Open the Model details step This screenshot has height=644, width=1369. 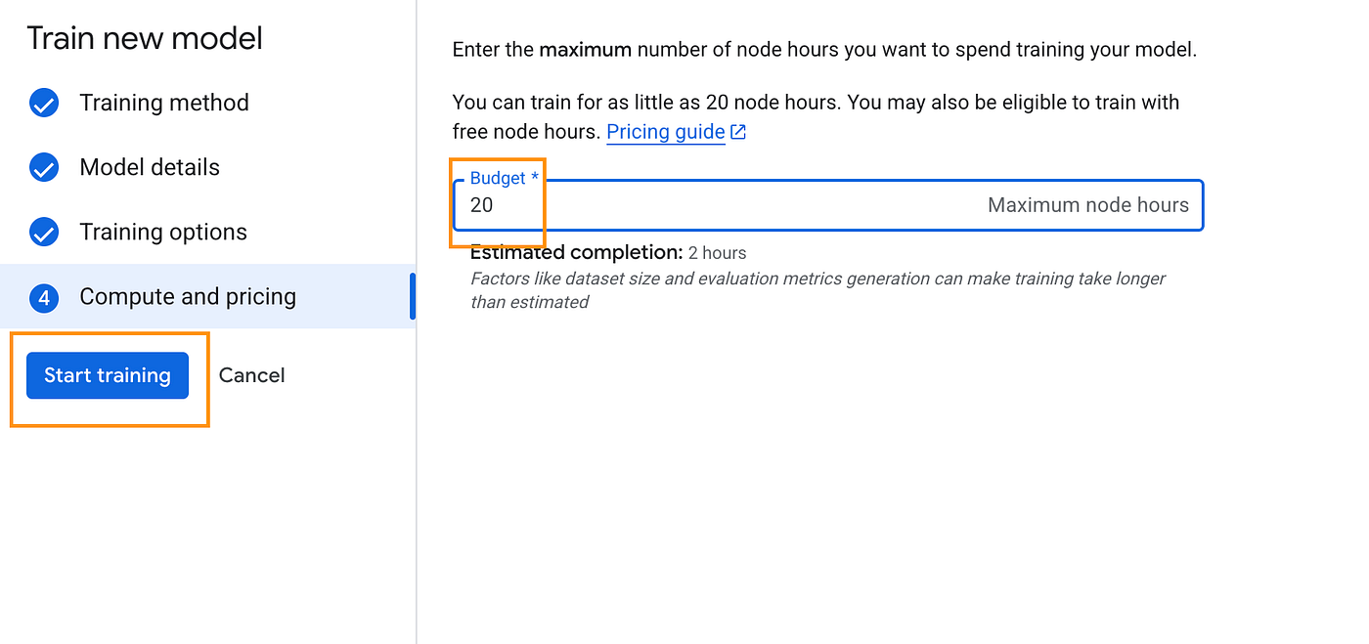[150, 167]
